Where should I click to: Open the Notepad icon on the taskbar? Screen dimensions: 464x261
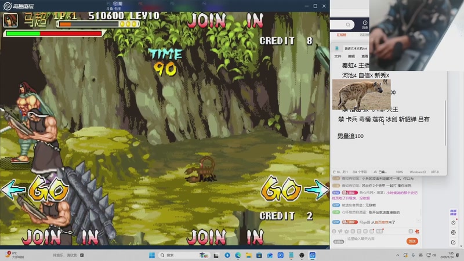291,255
